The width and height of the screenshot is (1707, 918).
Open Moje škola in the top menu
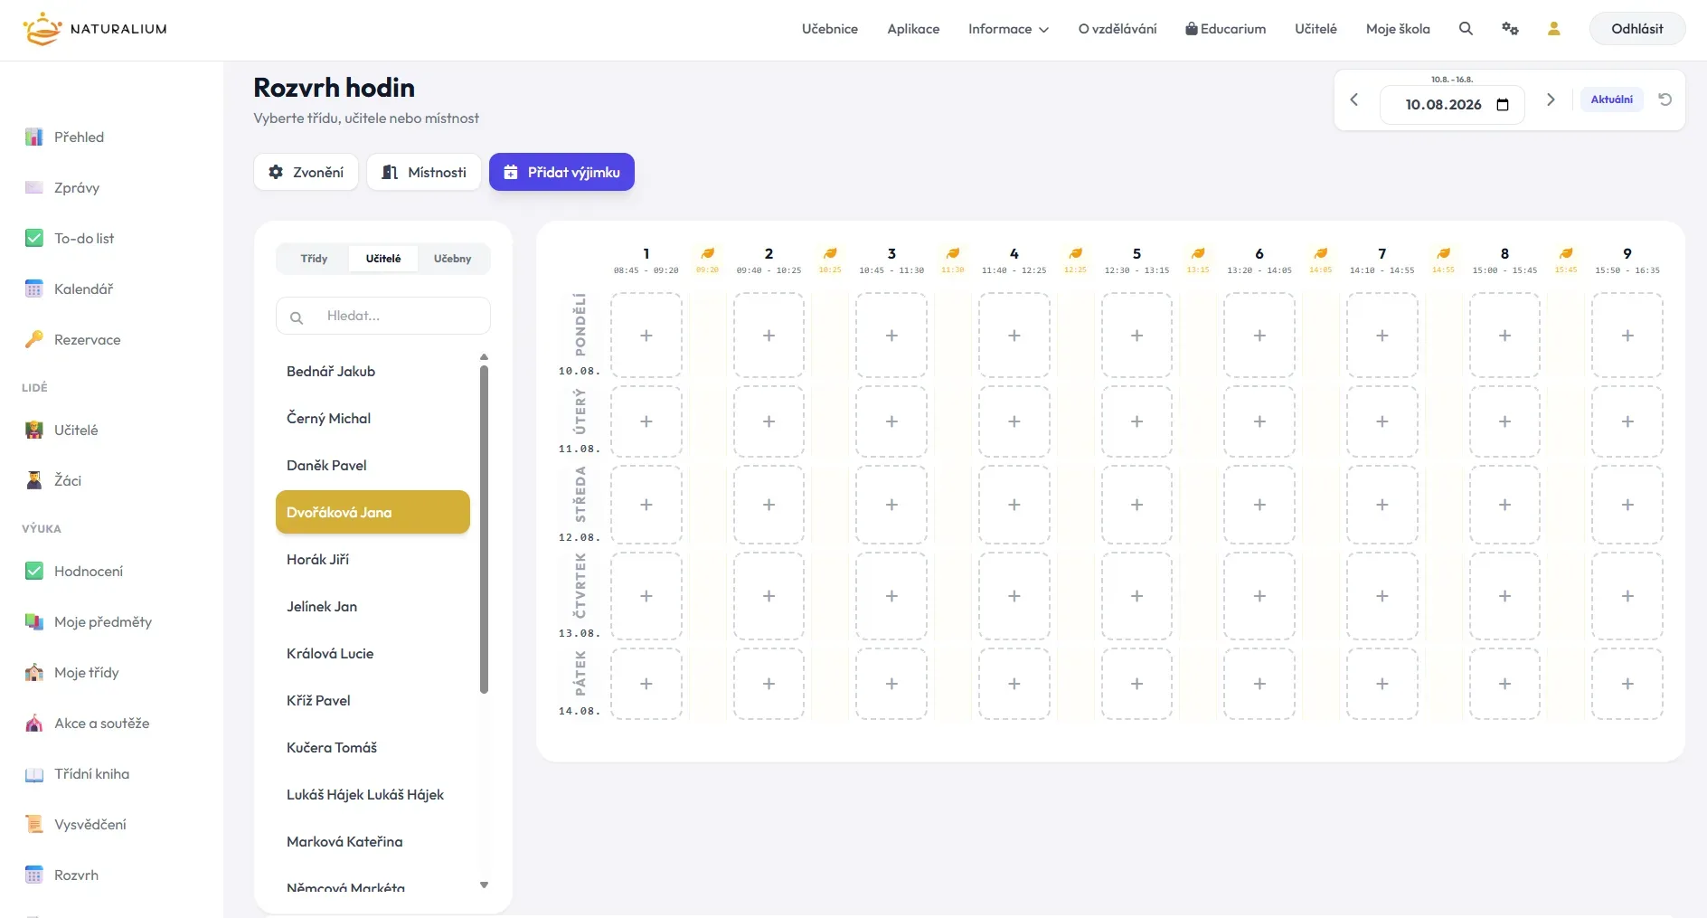[1398, 29]
